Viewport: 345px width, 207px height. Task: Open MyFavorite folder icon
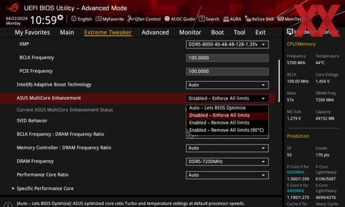click(x=98, y=19)
